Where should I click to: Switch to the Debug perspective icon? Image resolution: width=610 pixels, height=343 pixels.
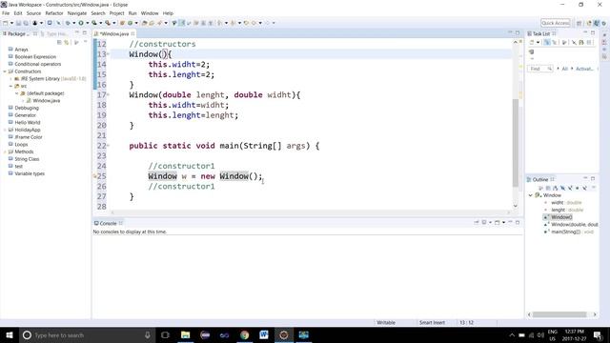pyautogui.click(x=603, y=23)
